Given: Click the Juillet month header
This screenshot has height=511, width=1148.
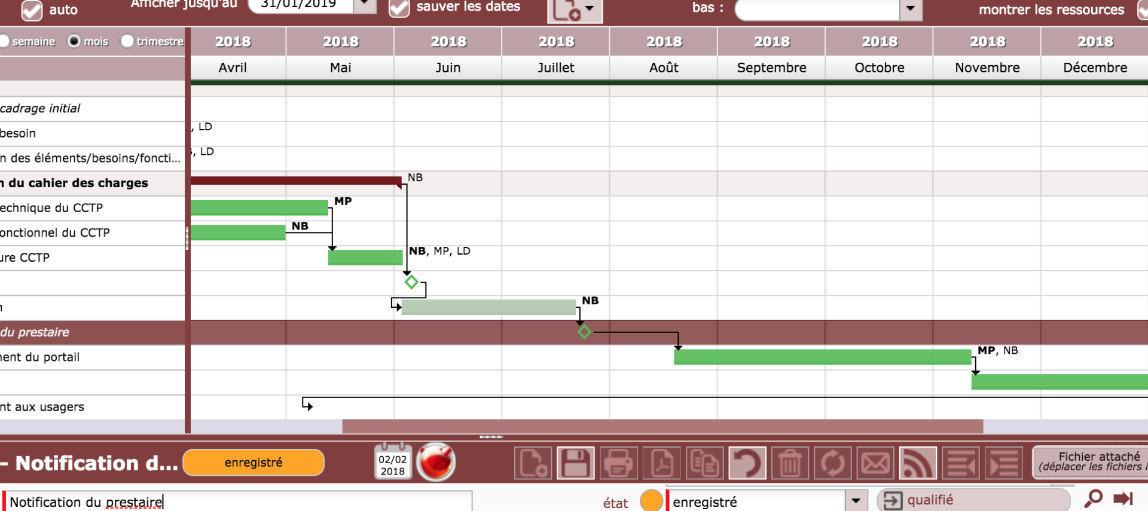Looking at the screenshot, I should (x=556, y=68).
